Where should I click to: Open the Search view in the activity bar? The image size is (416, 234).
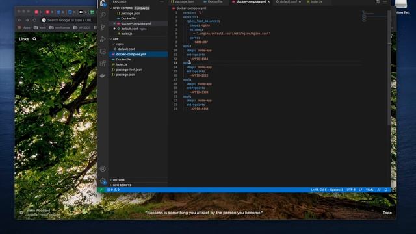point(103,14)
